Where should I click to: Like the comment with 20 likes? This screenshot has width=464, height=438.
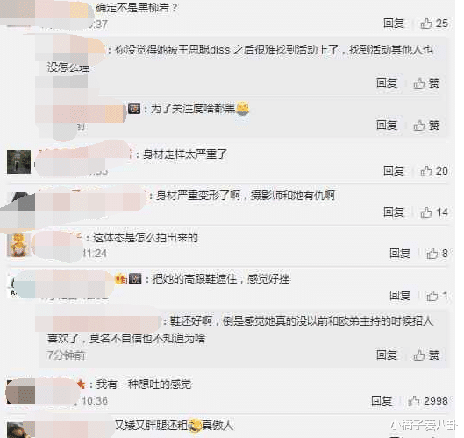tap(434, 171)
